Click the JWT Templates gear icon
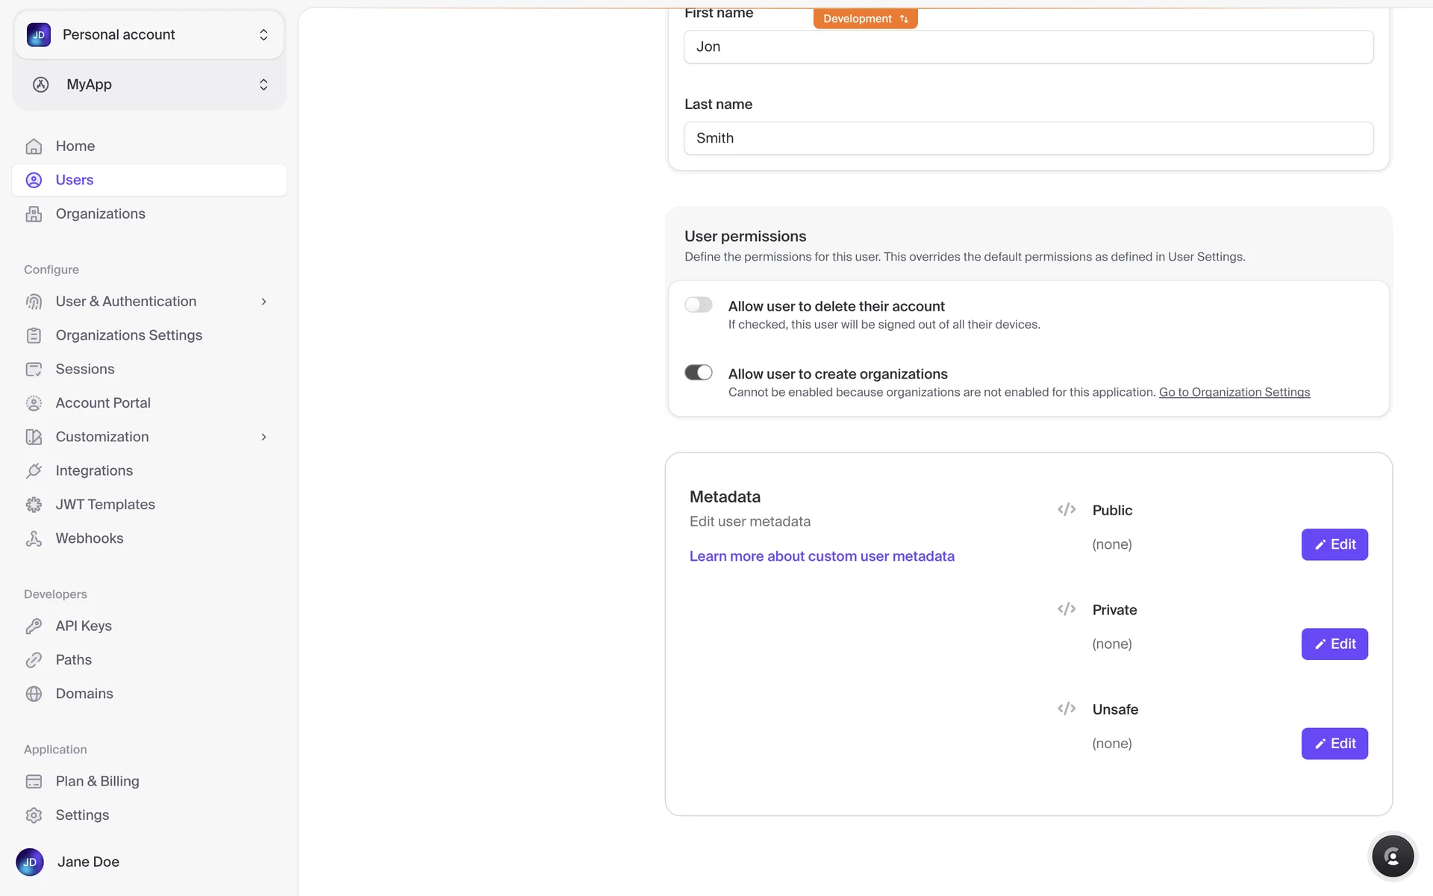1433x896 pixels. coord(34,505)
